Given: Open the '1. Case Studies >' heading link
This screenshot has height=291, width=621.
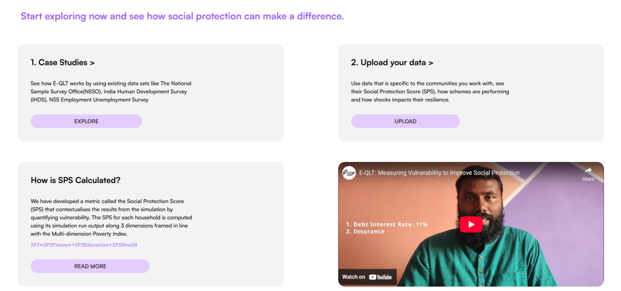Looking at the screenshot, I should pos(62,62).
